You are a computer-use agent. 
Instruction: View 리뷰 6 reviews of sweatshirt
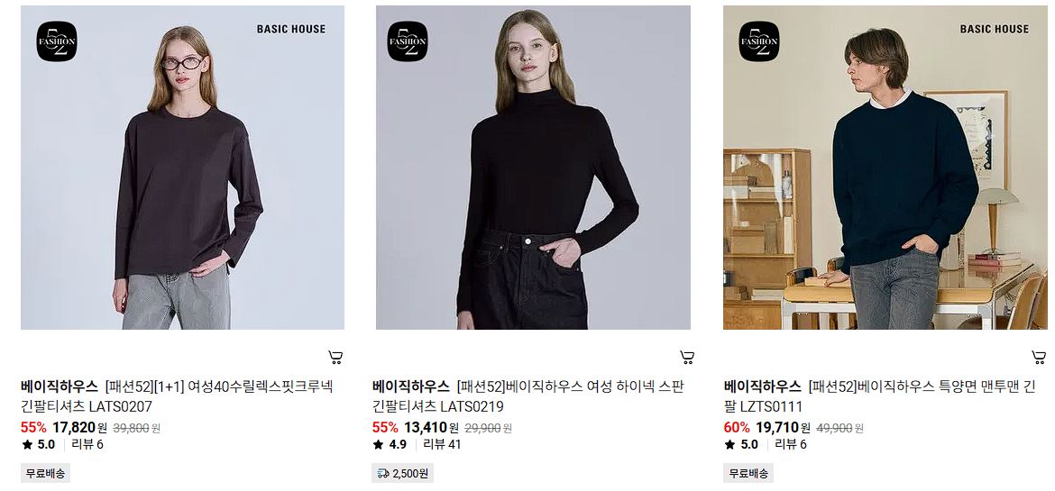tap(791, 444)
